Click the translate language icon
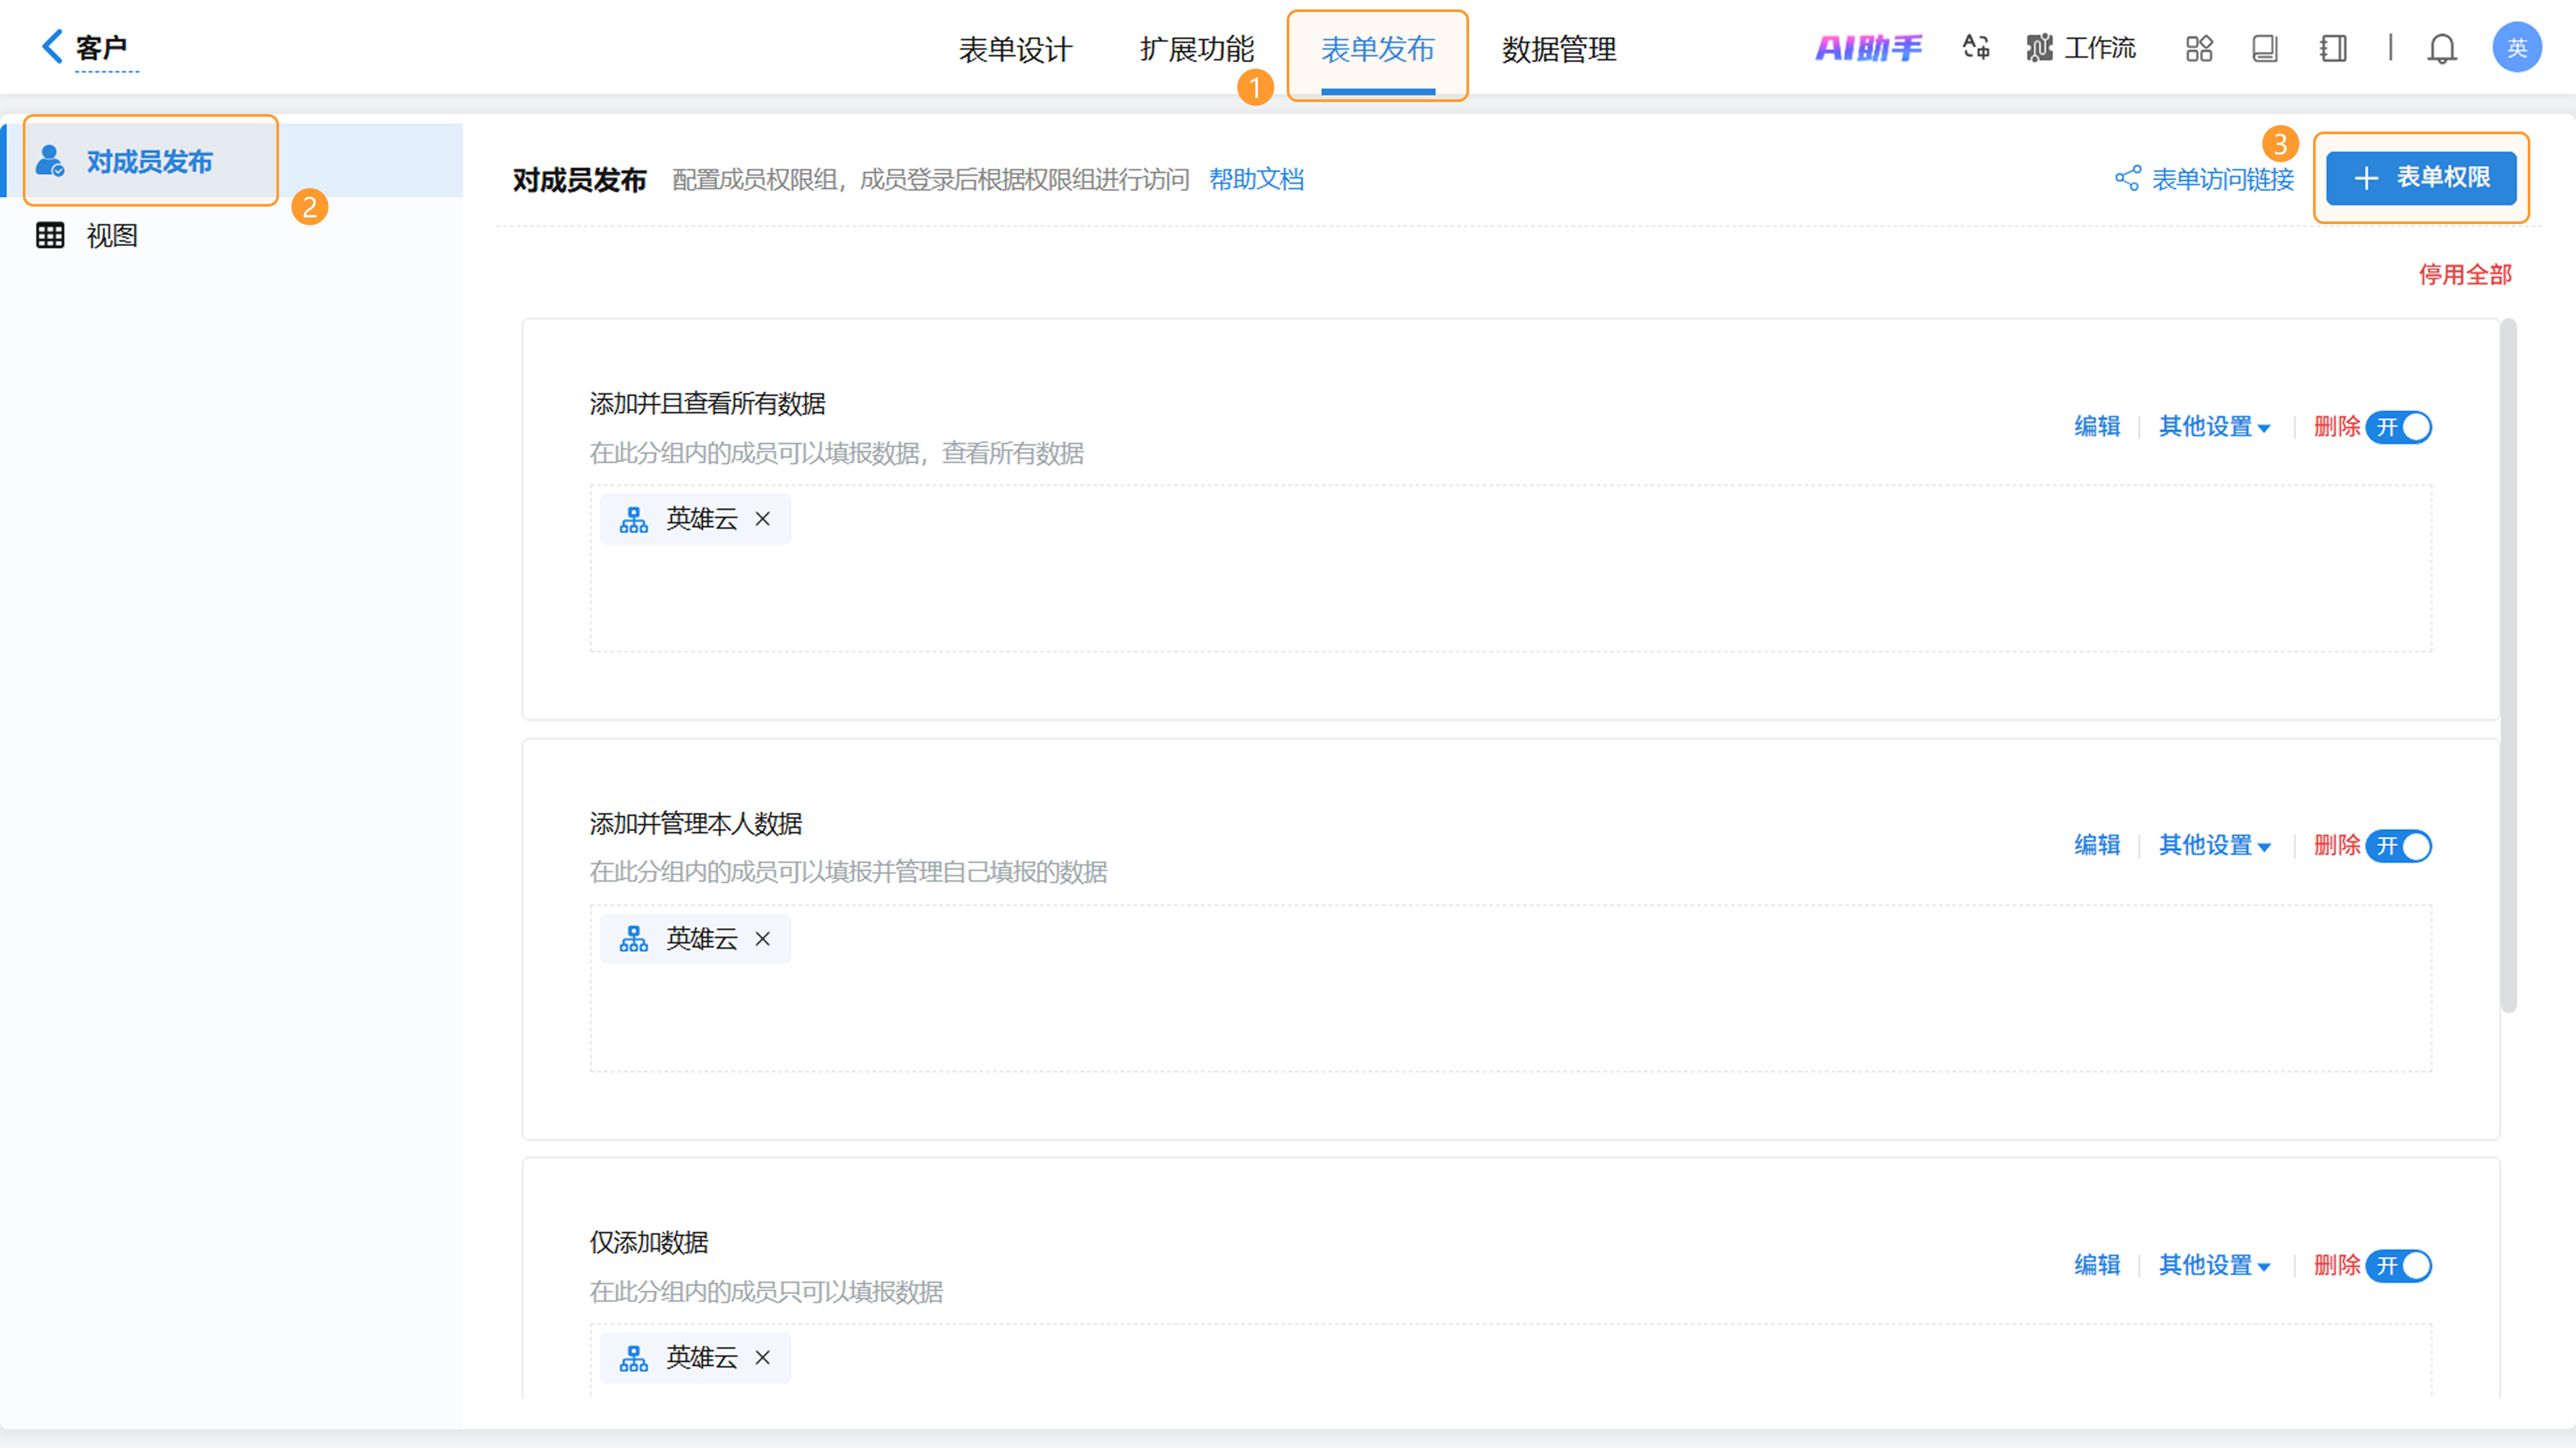The height and width of the screenshot is (1448, 2576). (1975, 47)
